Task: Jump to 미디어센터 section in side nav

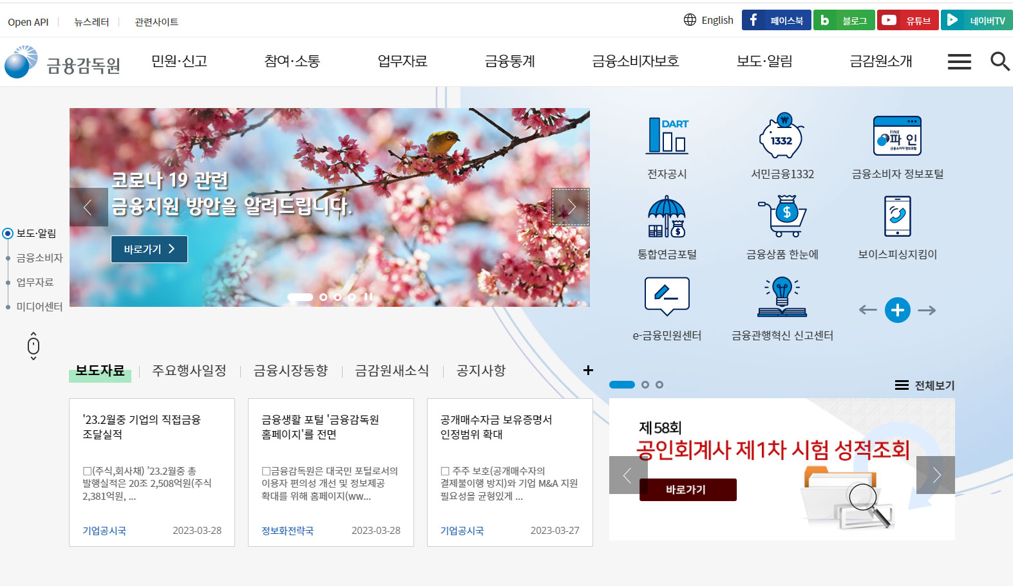Action: [39, 307]
